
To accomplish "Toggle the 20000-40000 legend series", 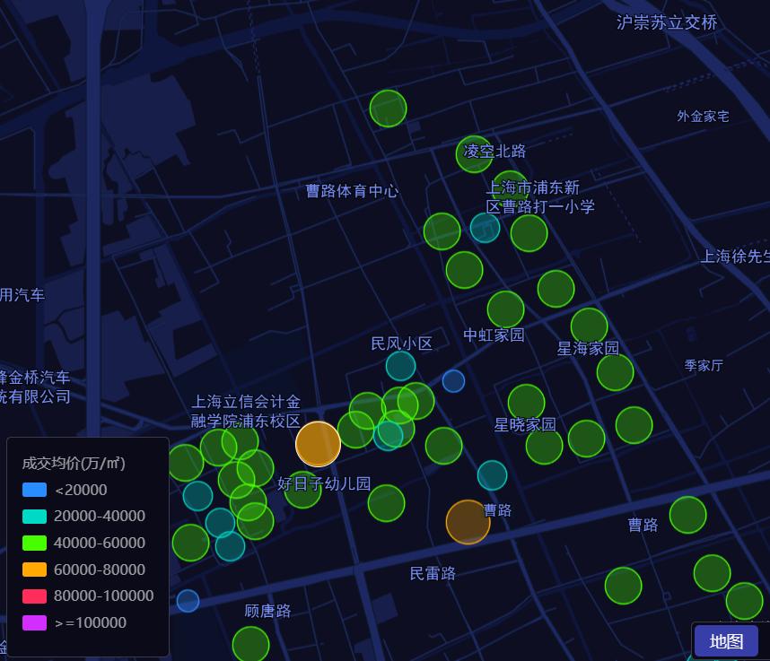I will tap(34, 516).
